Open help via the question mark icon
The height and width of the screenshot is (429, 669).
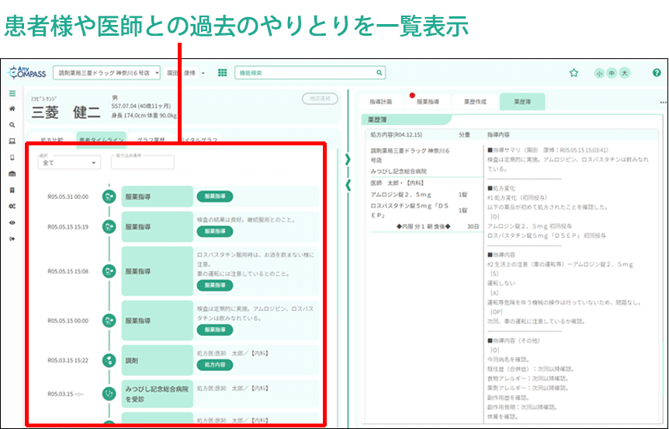point(657,73)
